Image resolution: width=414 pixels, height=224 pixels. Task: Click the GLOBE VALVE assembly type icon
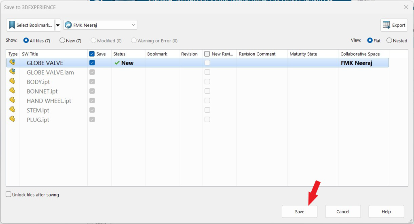[12, 62]
